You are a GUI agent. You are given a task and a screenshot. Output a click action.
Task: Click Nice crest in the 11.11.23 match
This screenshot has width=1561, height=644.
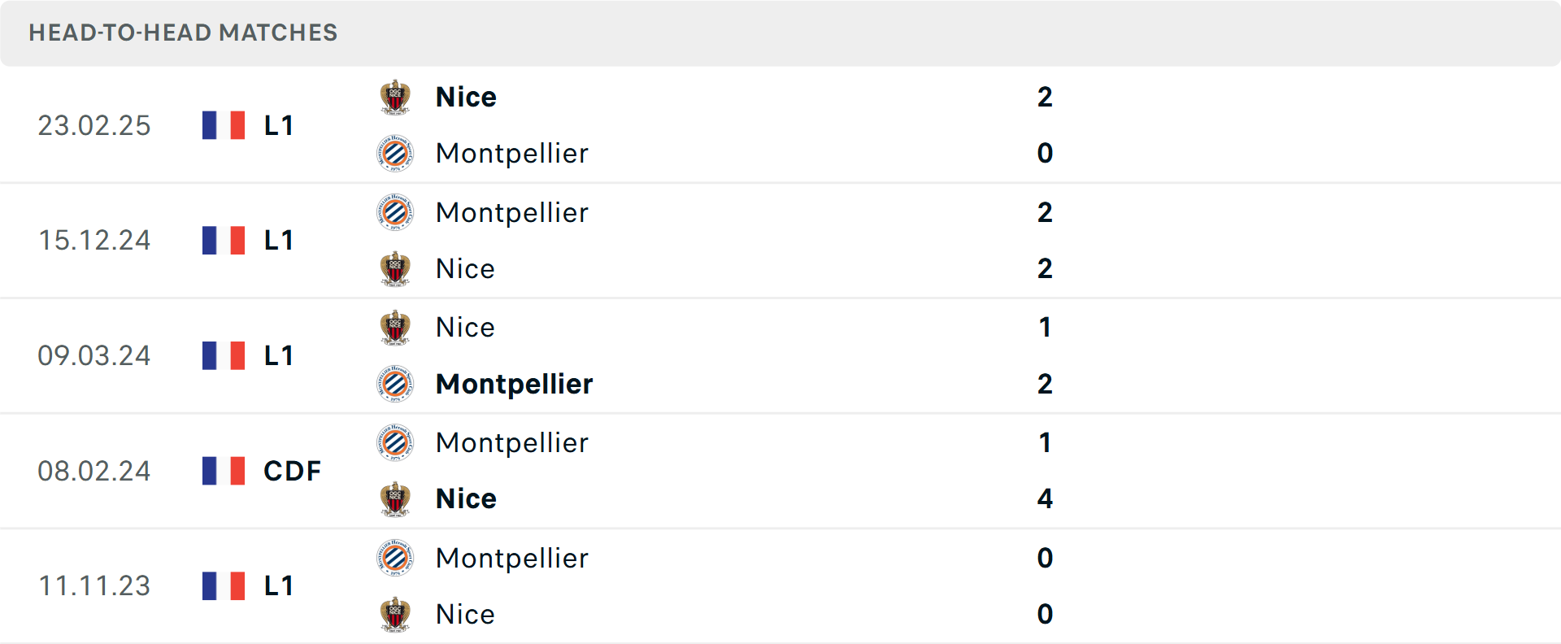pos(395,614)
